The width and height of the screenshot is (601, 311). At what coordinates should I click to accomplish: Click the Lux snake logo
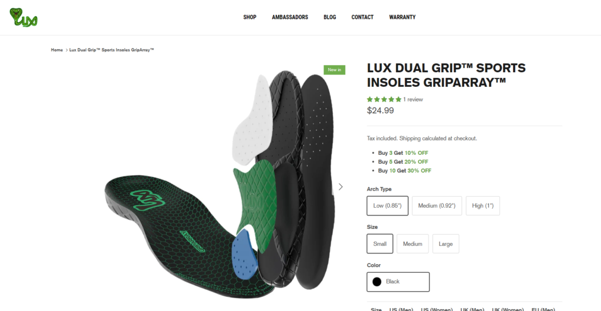click(x=23, y=18)
